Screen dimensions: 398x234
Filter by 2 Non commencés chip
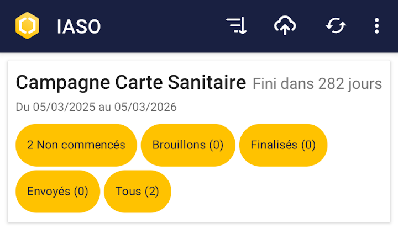pyautogui.click(x=76, y=145)
